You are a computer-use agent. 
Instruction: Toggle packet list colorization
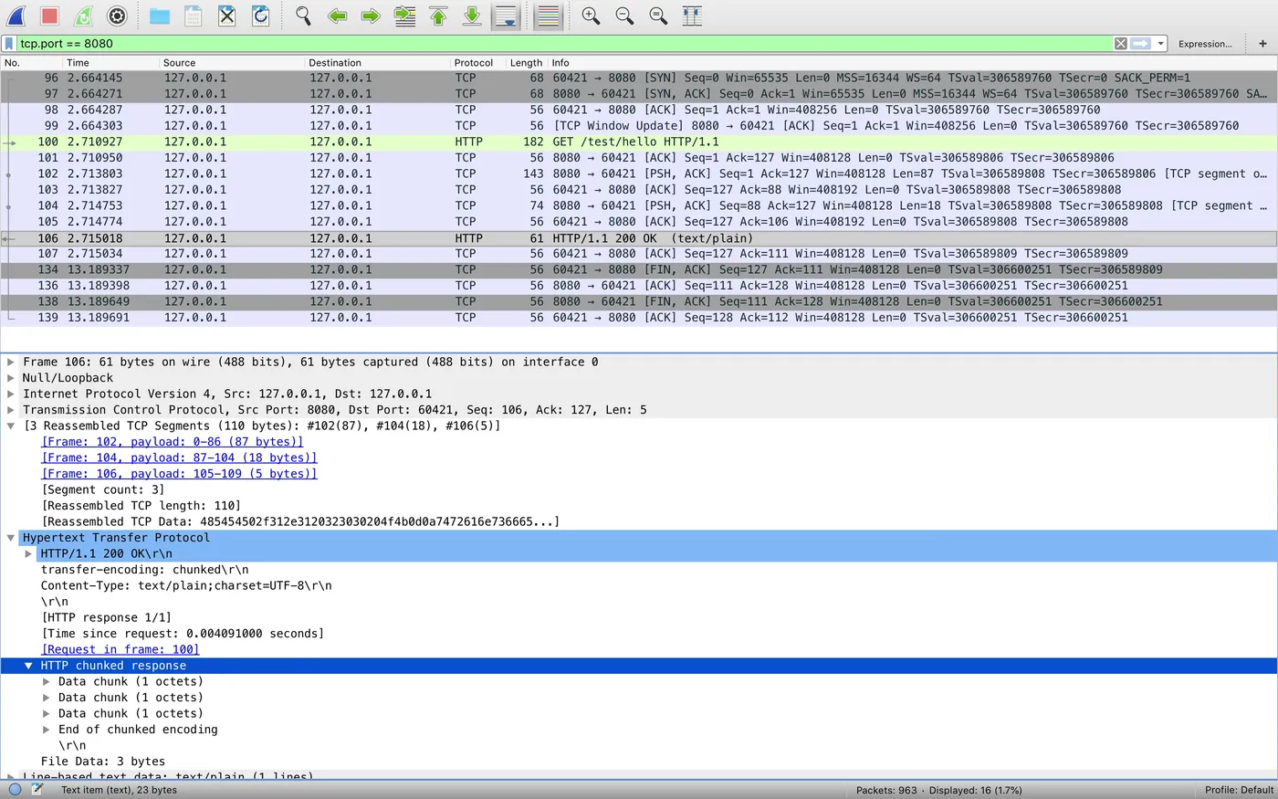click(548, 16)
